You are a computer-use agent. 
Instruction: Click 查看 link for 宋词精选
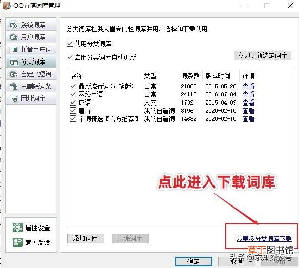coord(248,119)
